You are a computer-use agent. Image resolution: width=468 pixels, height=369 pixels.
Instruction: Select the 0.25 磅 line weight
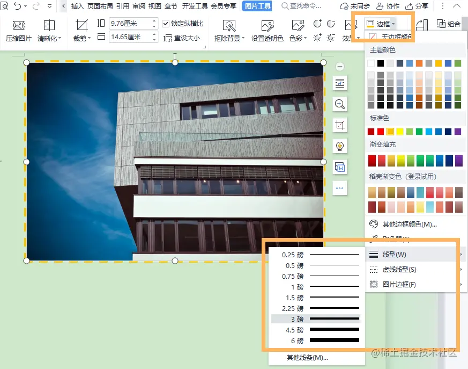tap(316, 255)
